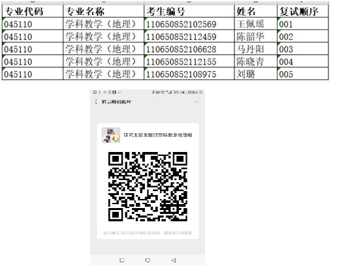The width and height of the screenshot is (363, 272).
Task: Select the 专业名称 header cell
Action: pyautogui.click(x=104, y=11)
